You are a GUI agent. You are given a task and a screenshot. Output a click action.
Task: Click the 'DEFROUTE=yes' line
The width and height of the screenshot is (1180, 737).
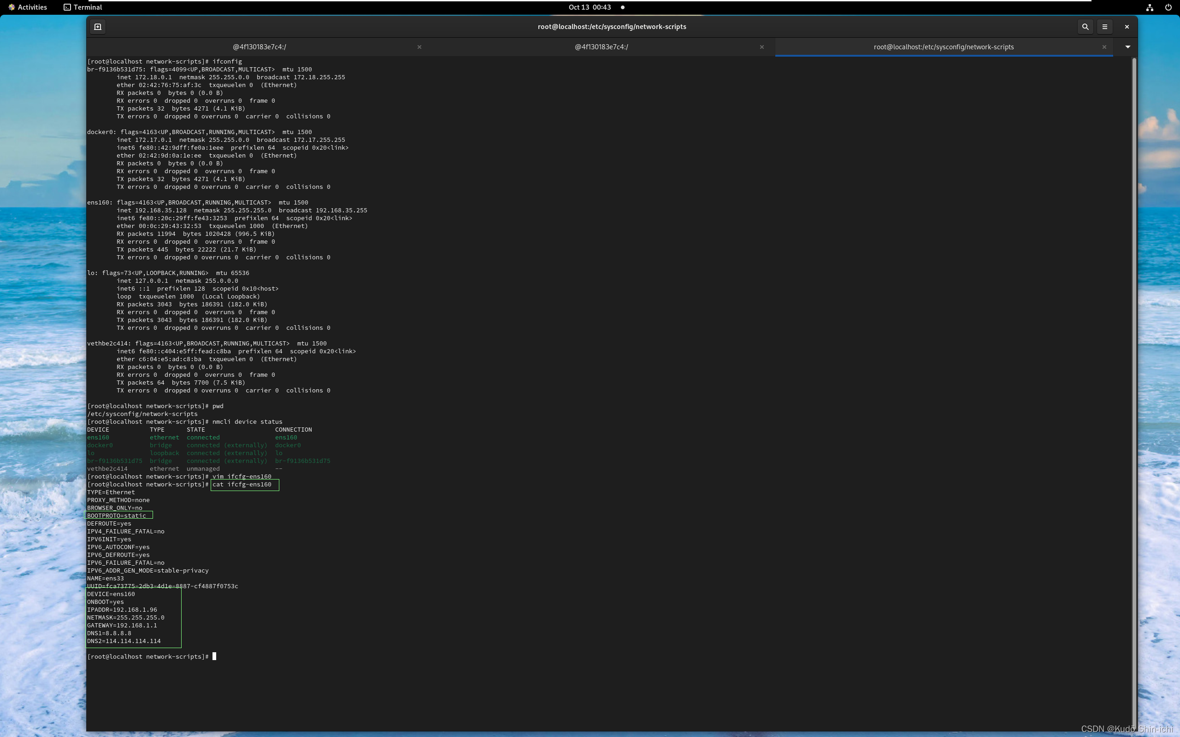pos(109,524)
